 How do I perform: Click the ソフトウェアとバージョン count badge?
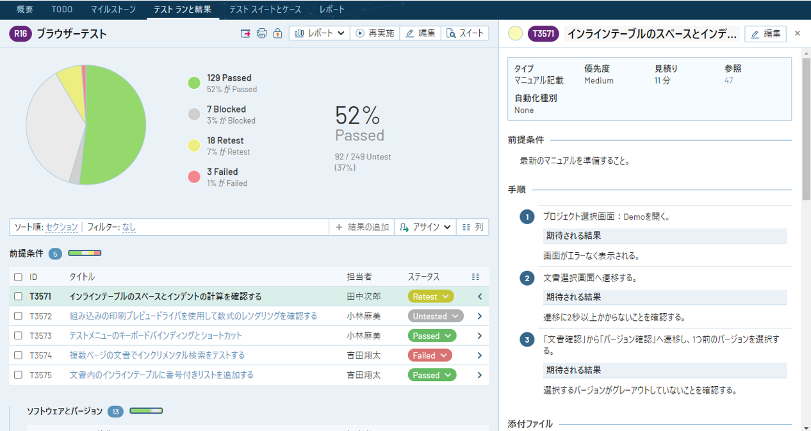coord(115,411)
